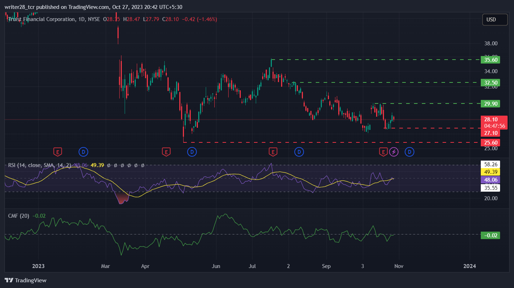This screenshot has width=514, height=288.
Task: Open the dividend D marker after Nov
Action: [x=409, y=152]
